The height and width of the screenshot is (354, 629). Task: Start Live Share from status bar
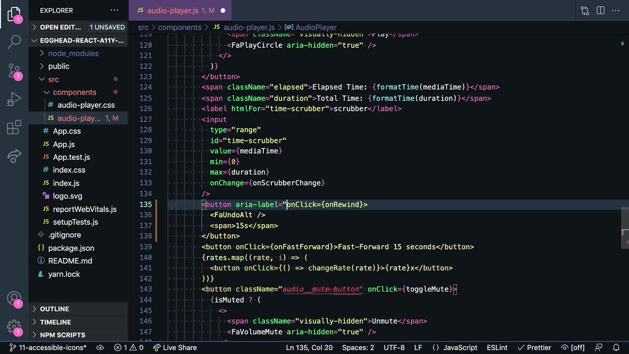pyautogui.click(x=174, y=348)
